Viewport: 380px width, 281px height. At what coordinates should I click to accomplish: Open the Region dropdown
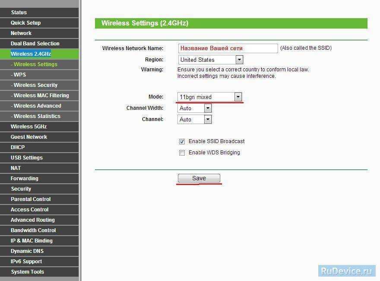(x=239, y=60)
